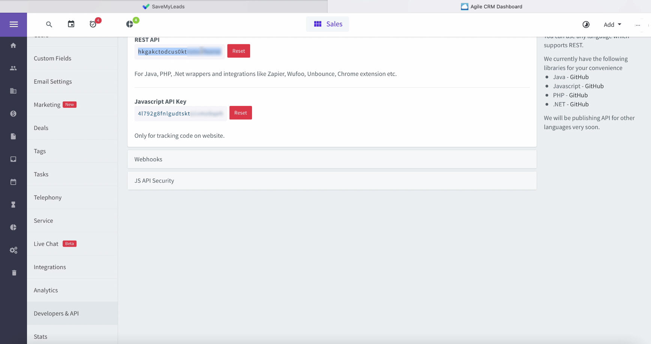Screen dimensions: 651x344
Task: Open the calendar icon in top bar
Action: 71,24
